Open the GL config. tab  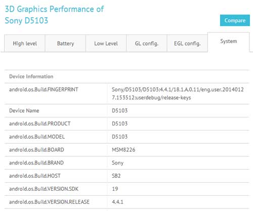click(x=147, y=44)
